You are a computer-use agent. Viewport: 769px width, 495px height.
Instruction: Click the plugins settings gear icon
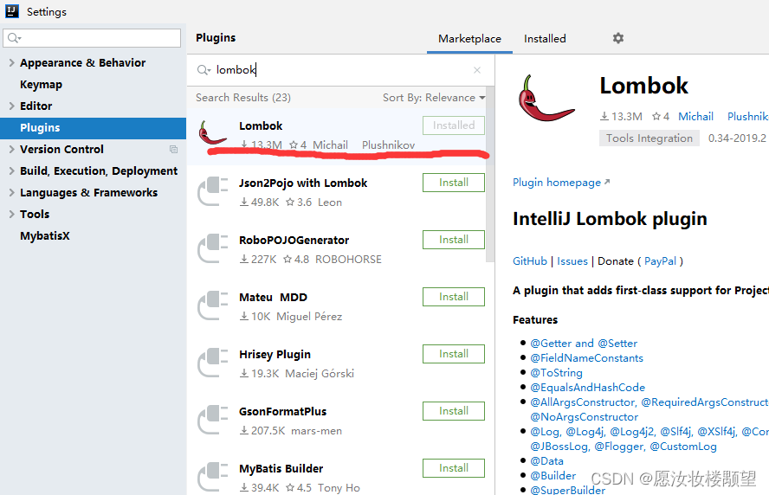[x=618, y=38]
